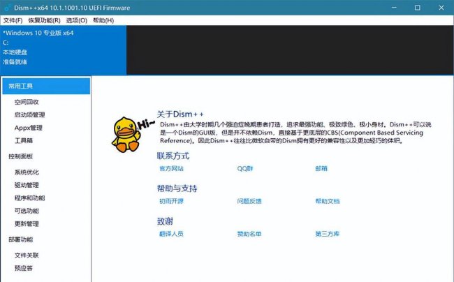Click the 联系方式 heading
Screen dimensions: 454x282
coord(173,156)
